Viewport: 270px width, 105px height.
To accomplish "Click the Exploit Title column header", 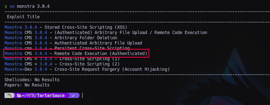I will click(x=23, y=17).
